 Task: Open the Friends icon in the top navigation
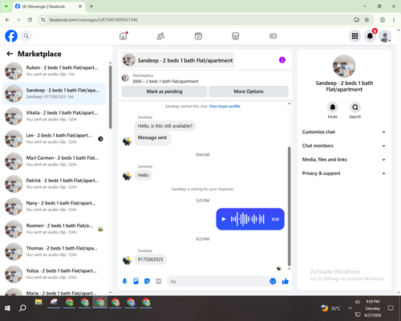click(x=160, y=36)
